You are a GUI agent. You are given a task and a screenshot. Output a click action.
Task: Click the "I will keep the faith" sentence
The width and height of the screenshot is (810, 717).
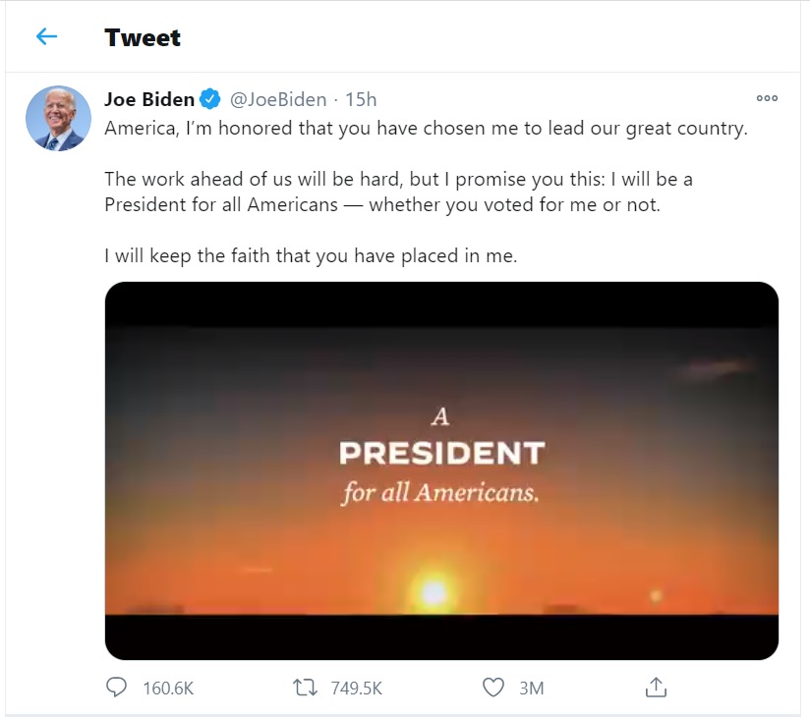tap(311, 256)
